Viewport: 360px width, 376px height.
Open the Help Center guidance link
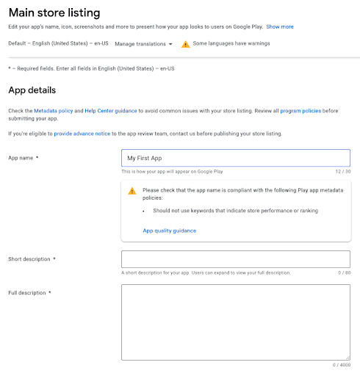(111, 111)
